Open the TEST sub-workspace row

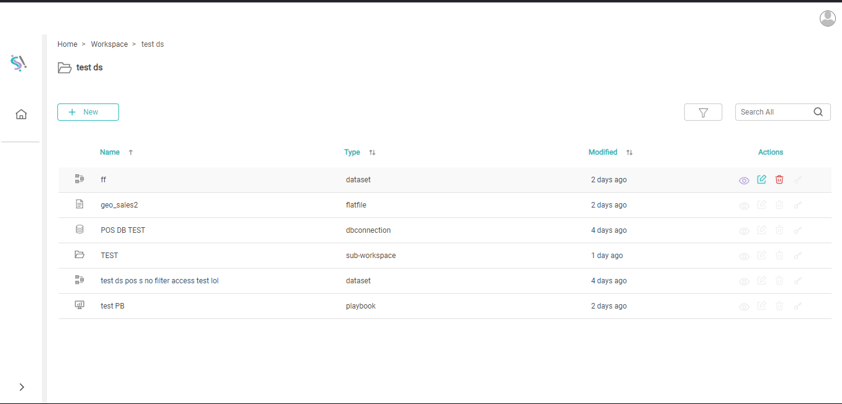(x=109, y=256)
